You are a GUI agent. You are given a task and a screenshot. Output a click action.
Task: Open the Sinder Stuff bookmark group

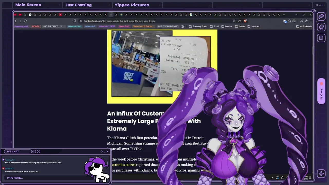(124, 26)
